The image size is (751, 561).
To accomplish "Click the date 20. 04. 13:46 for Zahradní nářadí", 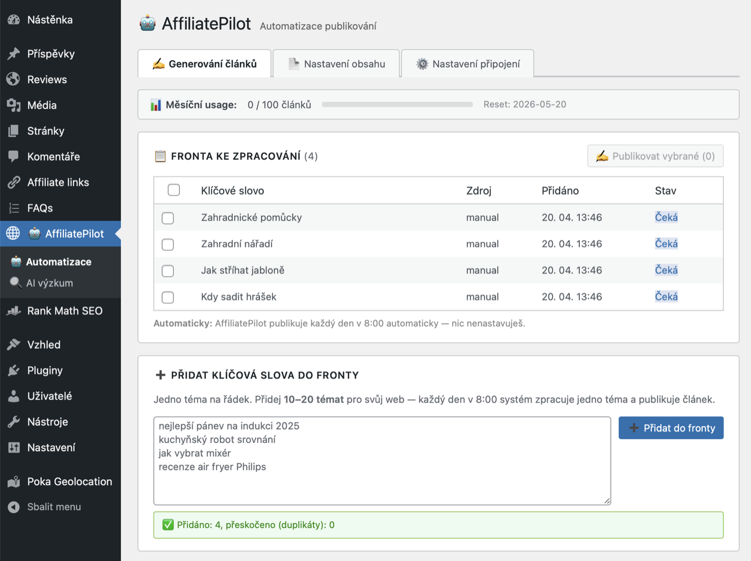I will (572, 244).
